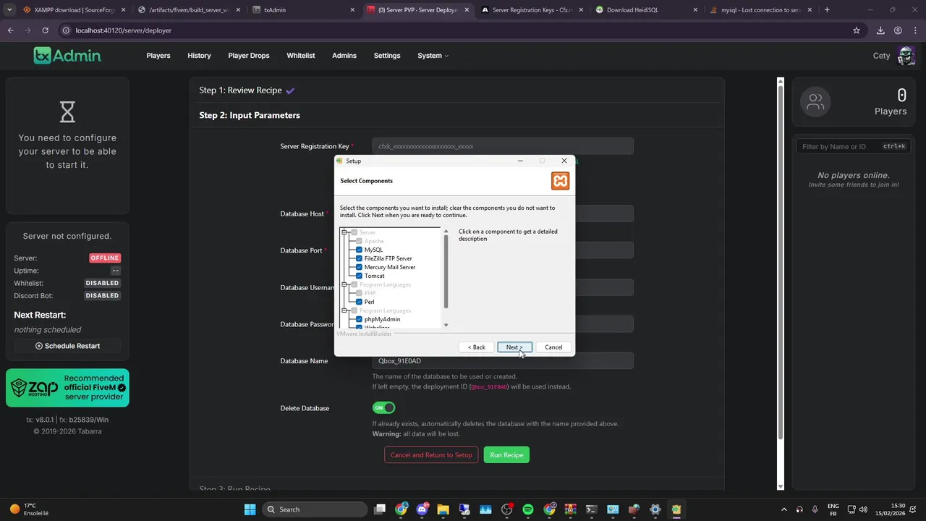Uncheck the Perl component checkbox
Image resolution: width=926 pixels, height=521 pixels.
pyautogui.click(x=359, y=302)
